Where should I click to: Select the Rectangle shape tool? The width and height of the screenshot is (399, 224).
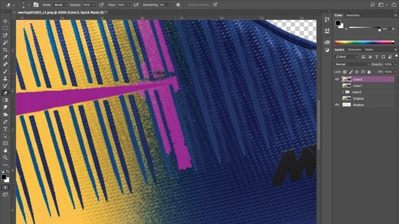[x=5, y=143]
